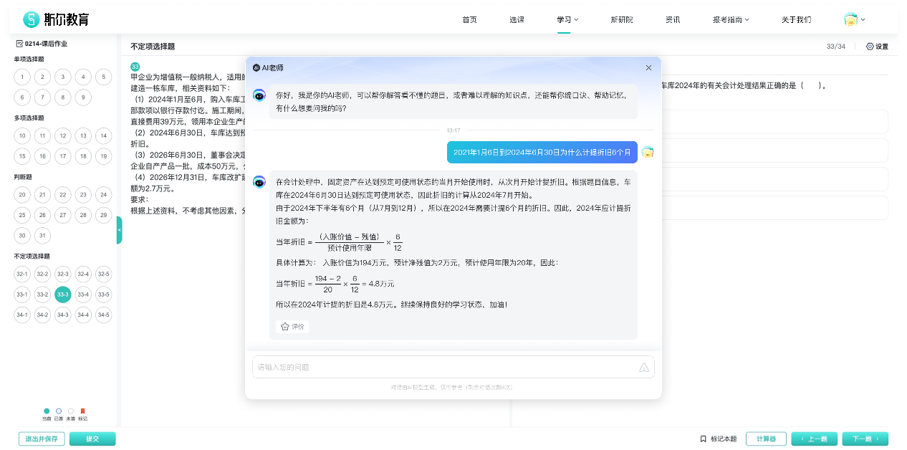Click the 斯尔教育 logo icon
The height and width of the screenshot is (450, 907).
point(31,19)
